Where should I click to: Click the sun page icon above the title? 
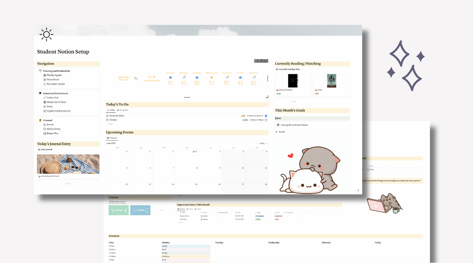pos(46,35)
